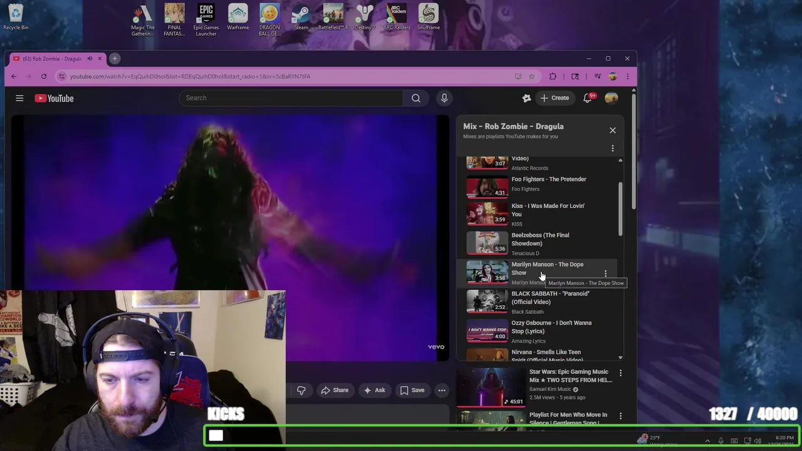This screenshot has height=451, width=802.
Task: Go back in browser history
Action: tap(14, 76)
